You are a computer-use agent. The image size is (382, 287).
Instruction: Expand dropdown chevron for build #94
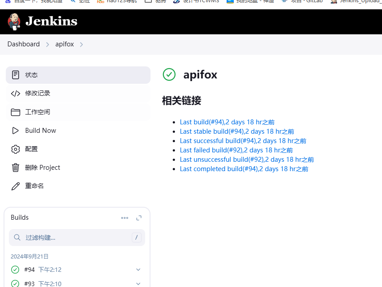[x=138, y=270]
